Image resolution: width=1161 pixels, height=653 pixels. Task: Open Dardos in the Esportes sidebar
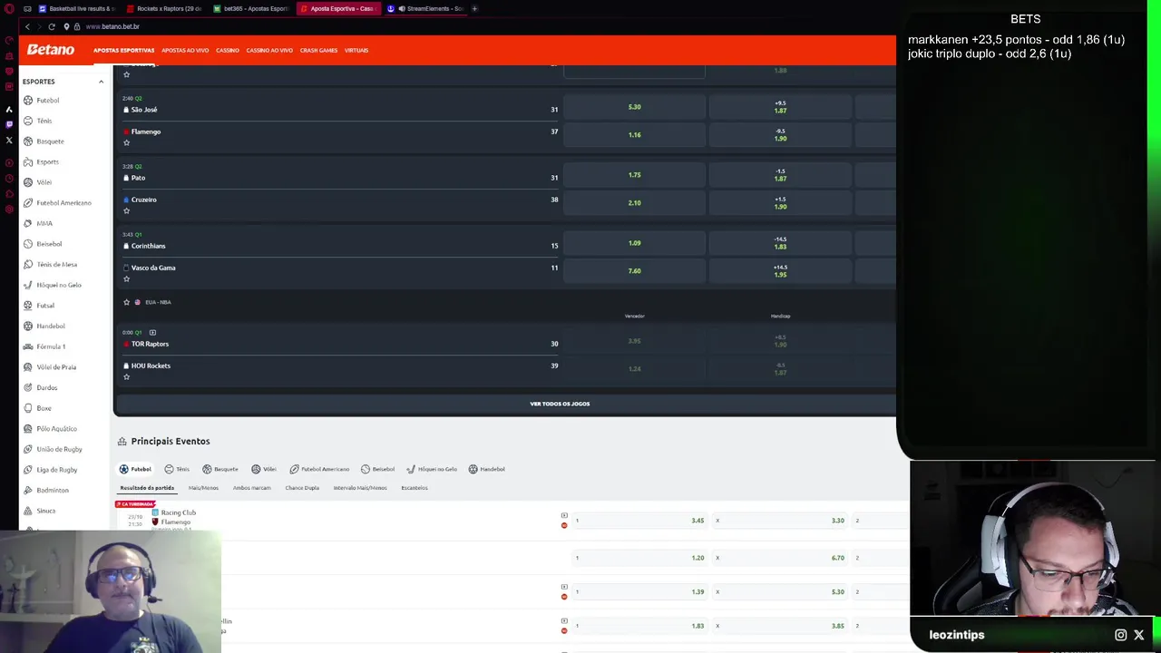[46, 387]
